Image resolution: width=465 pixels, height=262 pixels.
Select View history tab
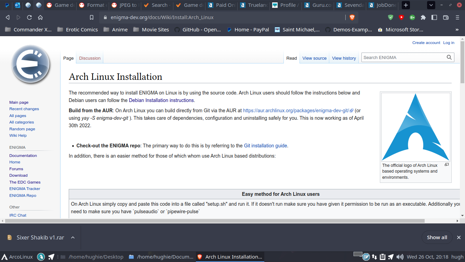[x=344, y=58]
